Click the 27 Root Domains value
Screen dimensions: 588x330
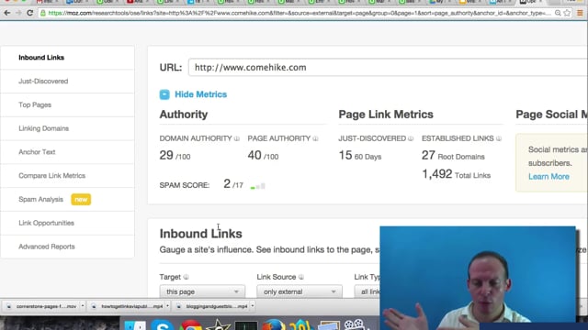(x=453, y=155)
